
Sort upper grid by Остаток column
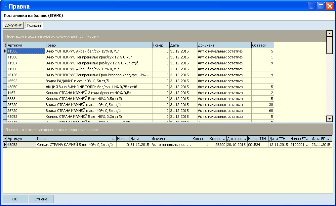(263, 45)
